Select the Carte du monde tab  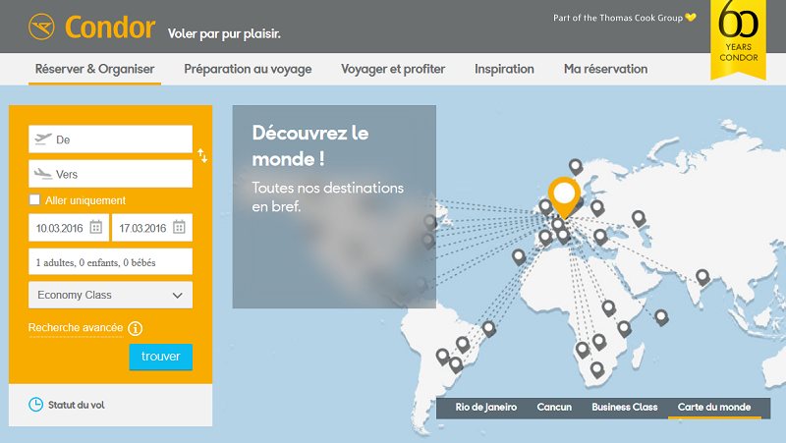714,408
